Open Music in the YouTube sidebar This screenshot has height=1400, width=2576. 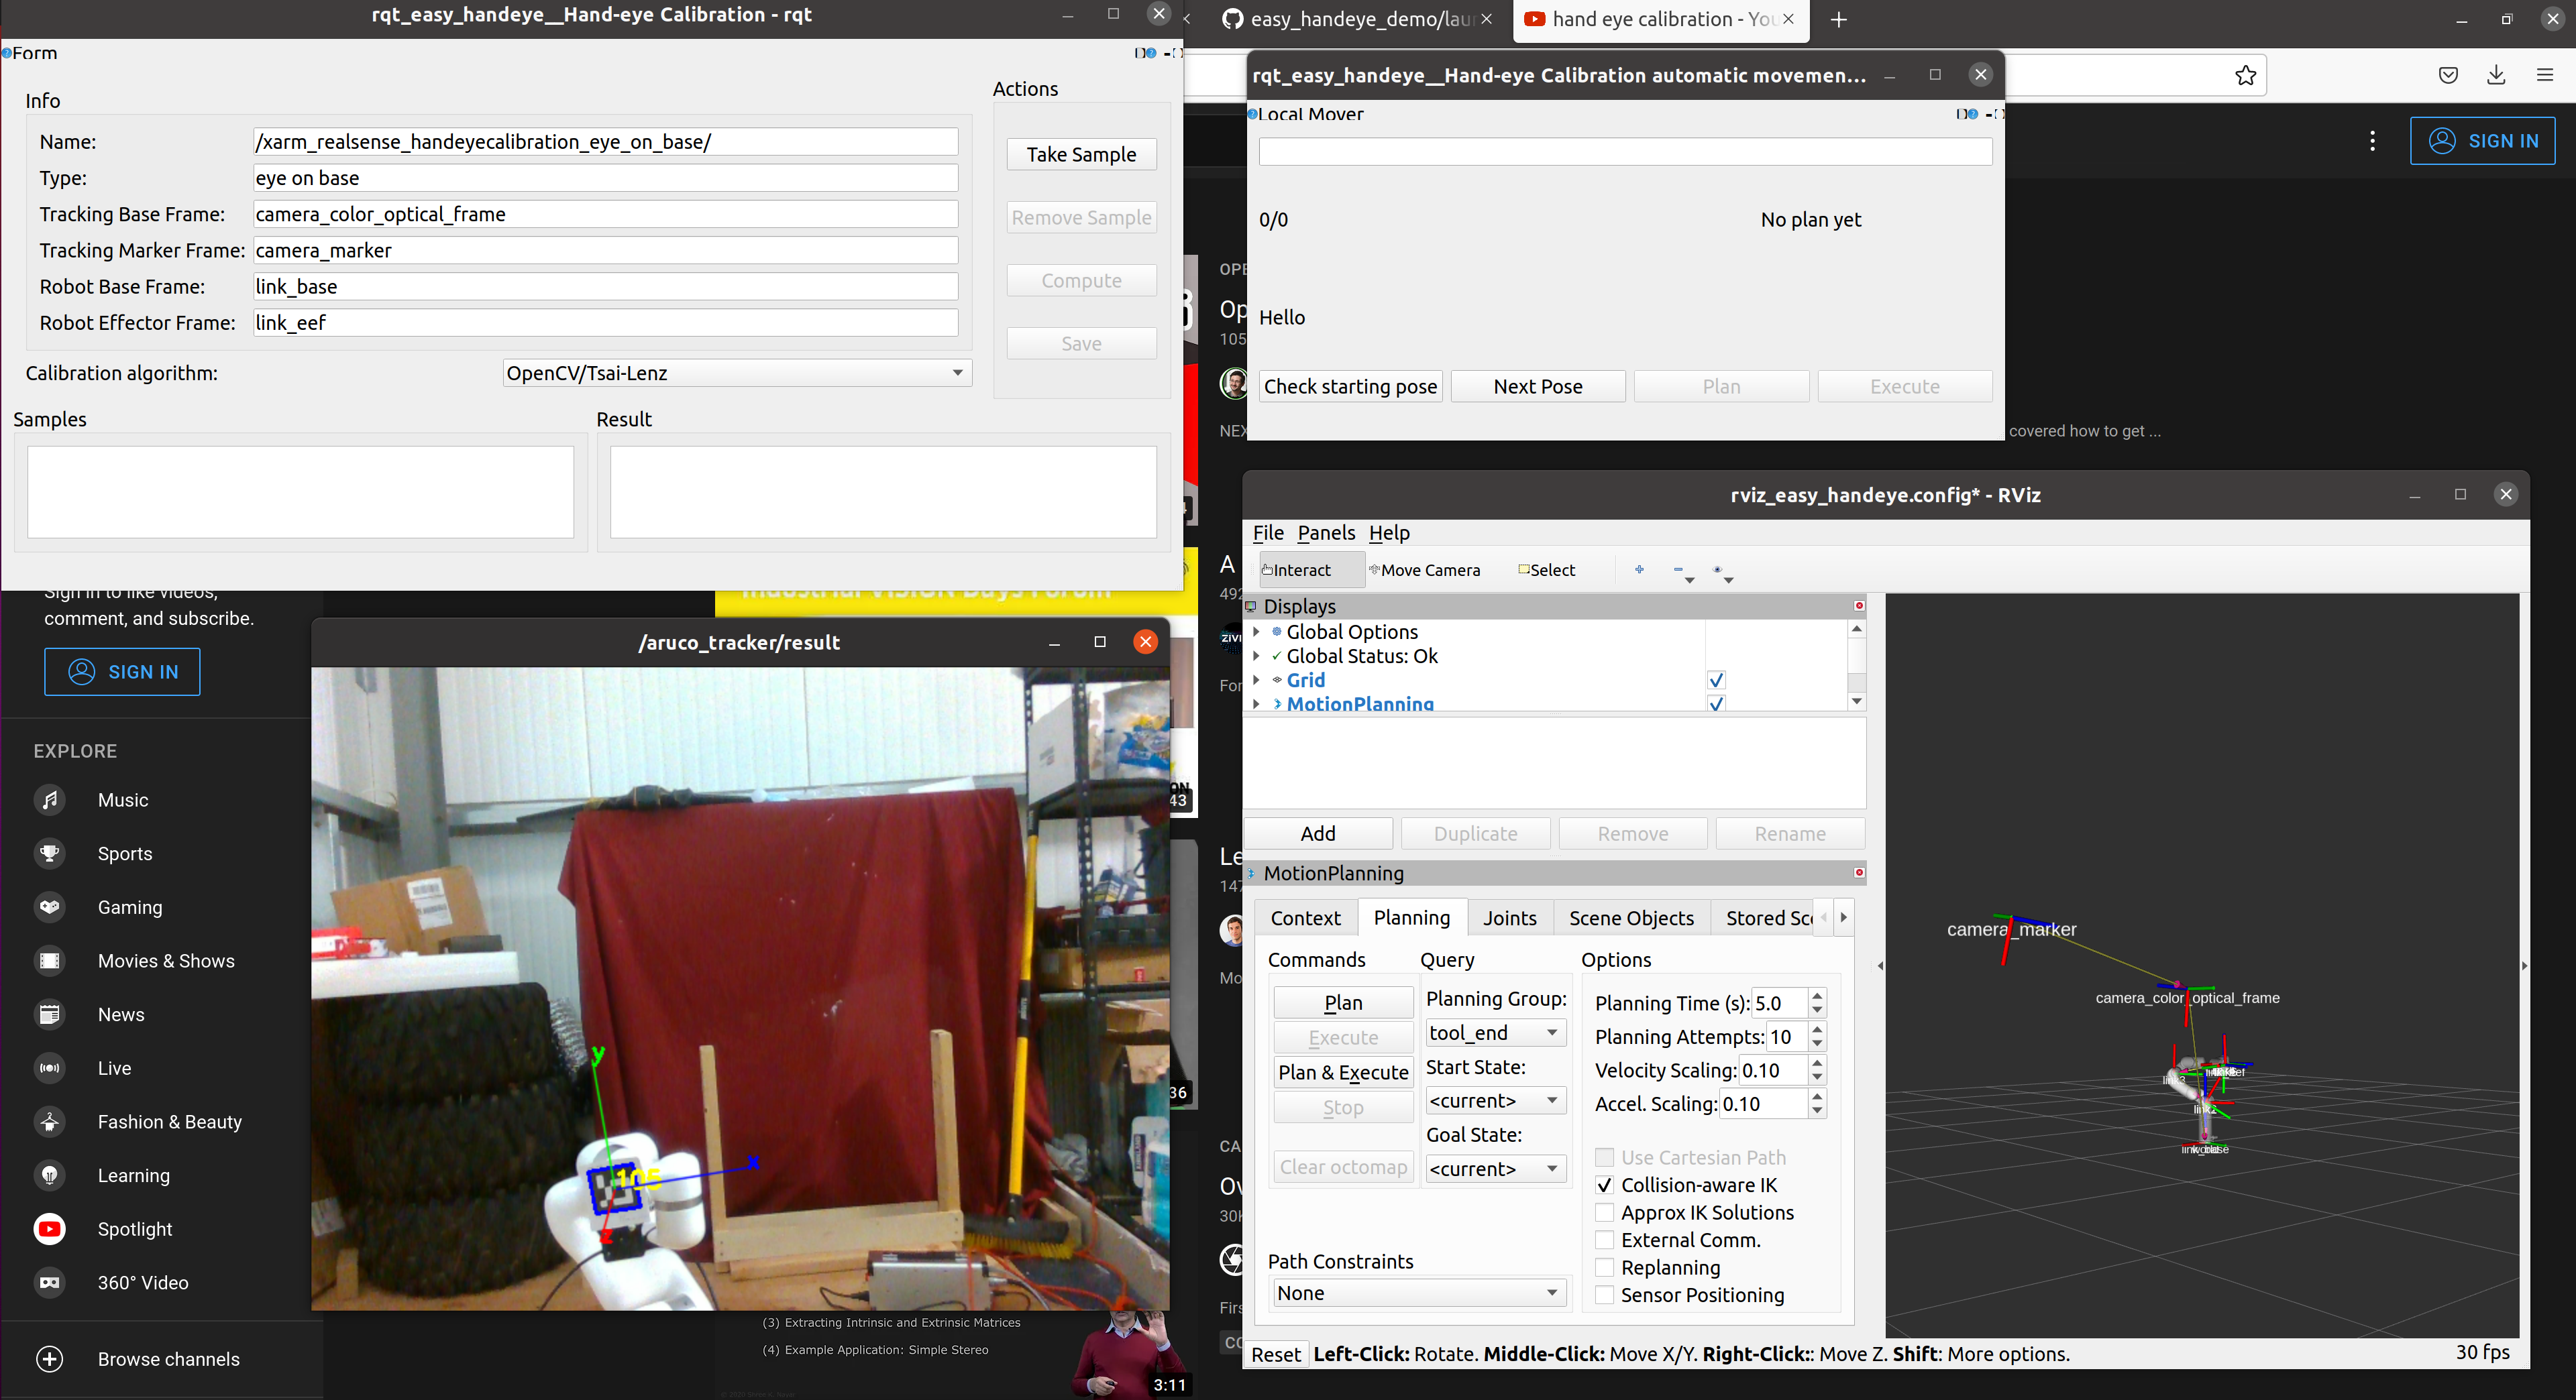[x=122, y=799]
